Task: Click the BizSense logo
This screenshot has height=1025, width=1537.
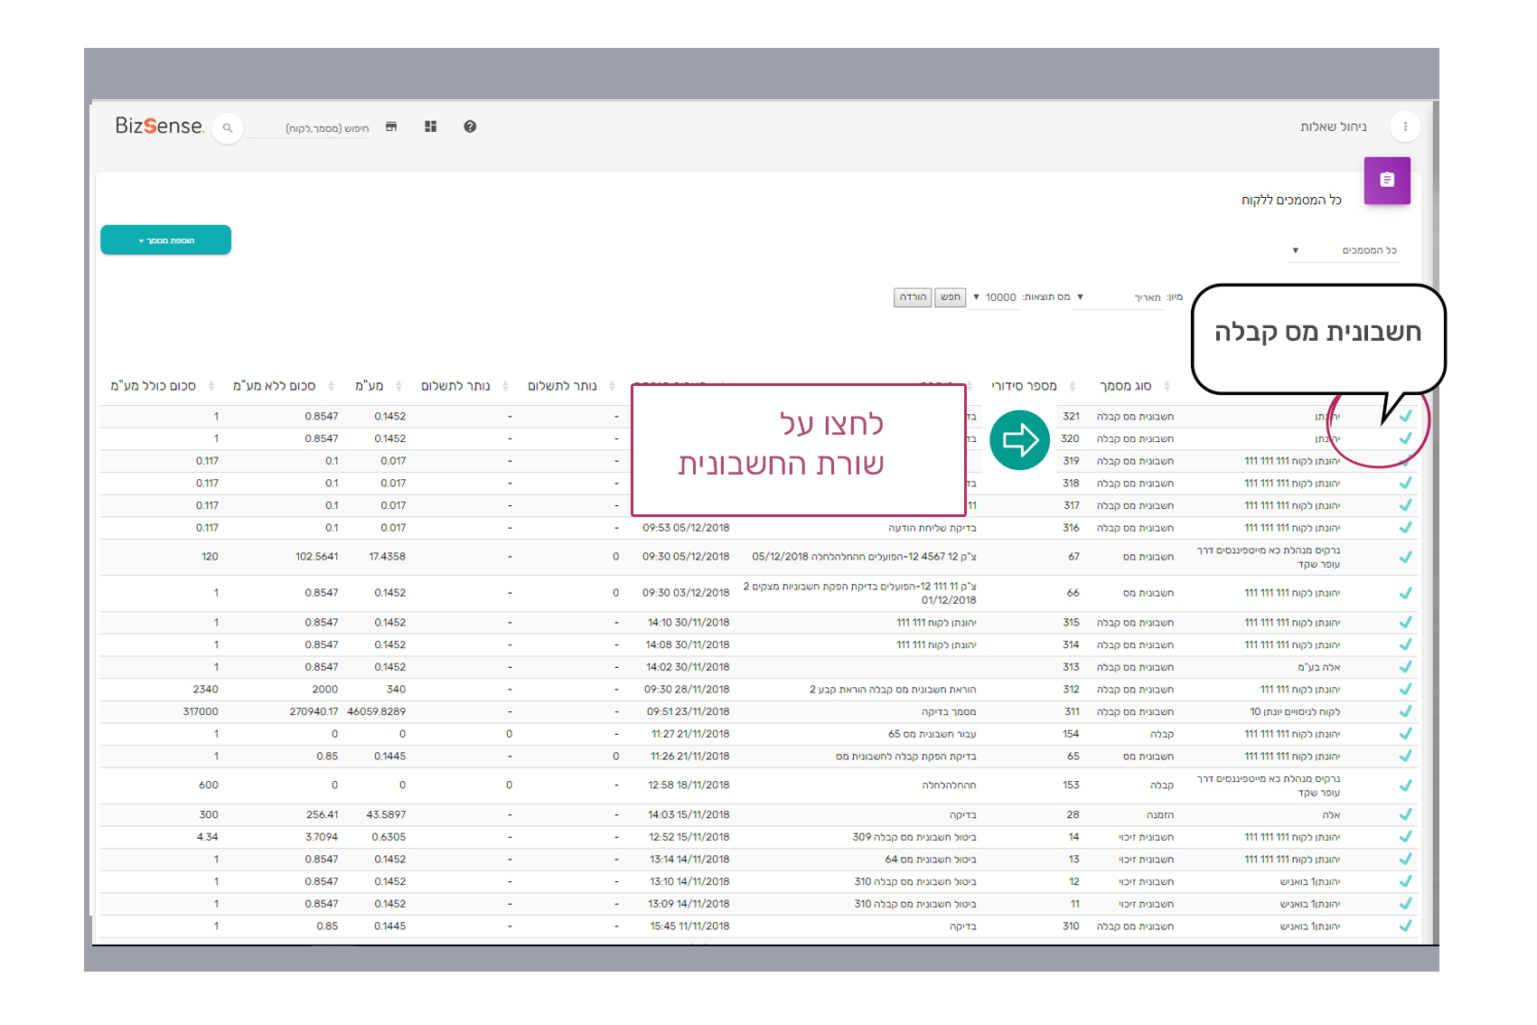Action: point(159,126)
